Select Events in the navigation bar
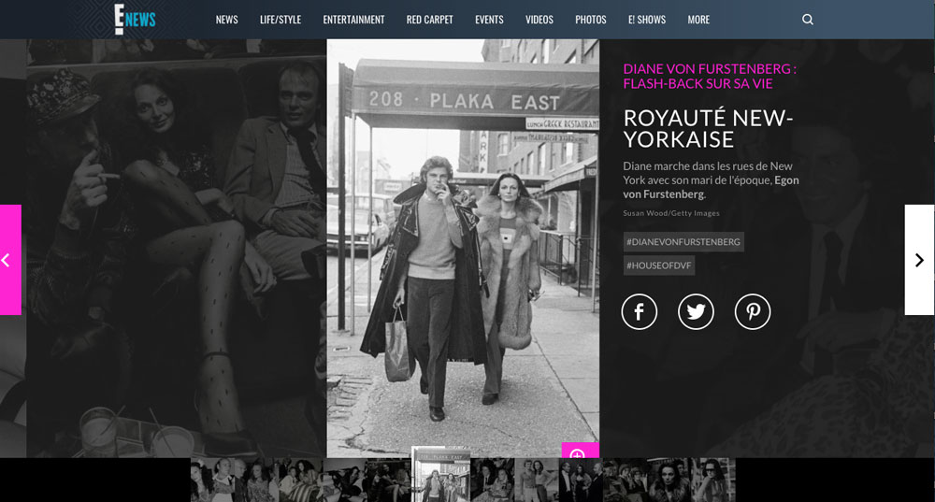This screenshot has width=935, height=502. click(489, 20)
